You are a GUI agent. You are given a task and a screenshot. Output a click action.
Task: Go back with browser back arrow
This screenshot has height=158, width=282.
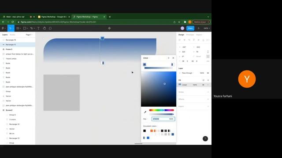click(x=3, y=22)
